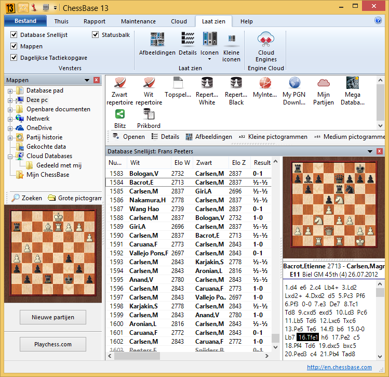This screenshot has height=377, width=389.
Task: Click move 16.Tfe1 in notation
Action: tap(307, 337)
